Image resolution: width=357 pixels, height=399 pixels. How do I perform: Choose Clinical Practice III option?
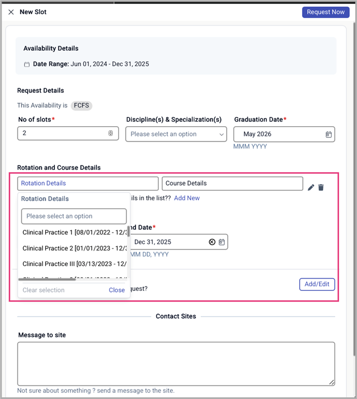coord(74,264)
